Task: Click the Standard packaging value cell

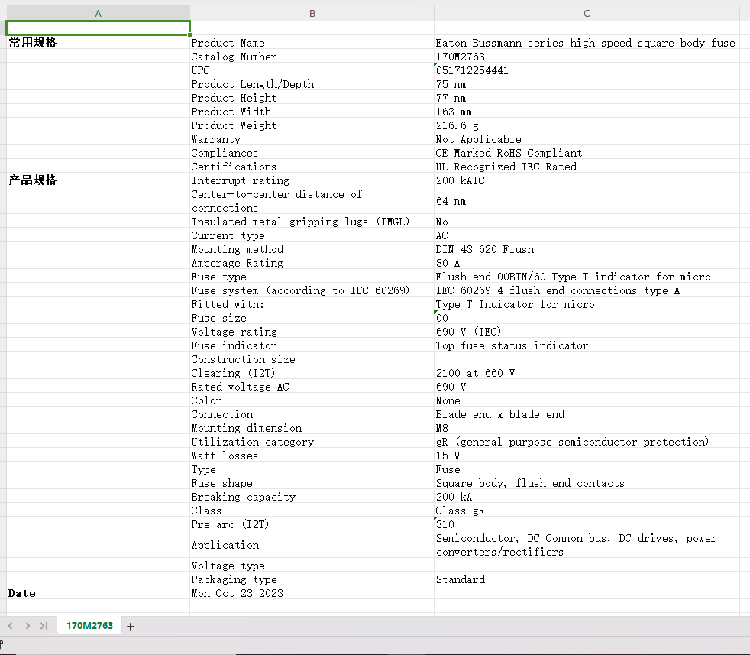Action: point(587,579)
